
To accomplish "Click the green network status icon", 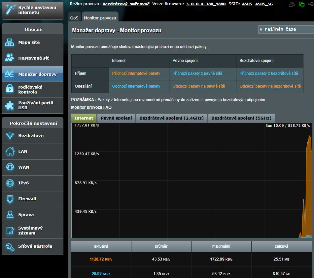I will pyautogui.click(x=301, y=4).
